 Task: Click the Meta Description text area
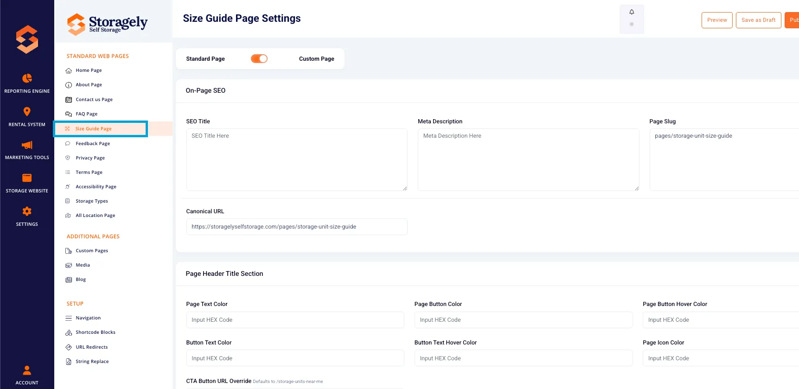529,159
